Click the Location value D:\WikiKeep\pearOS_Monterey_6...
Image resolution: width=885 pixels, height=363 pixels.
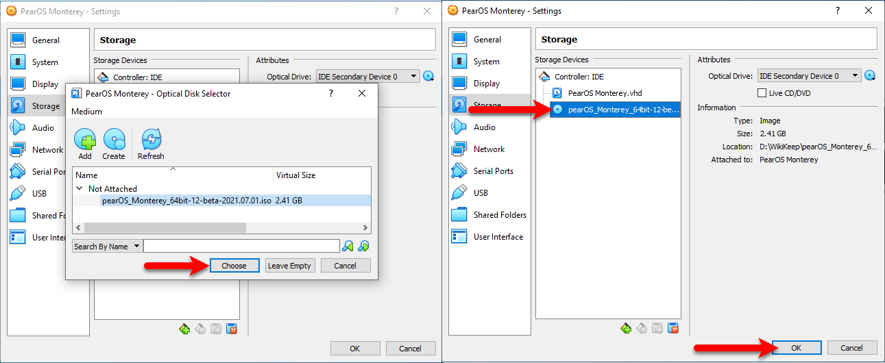pyautogui.click(x=818, y=147)
